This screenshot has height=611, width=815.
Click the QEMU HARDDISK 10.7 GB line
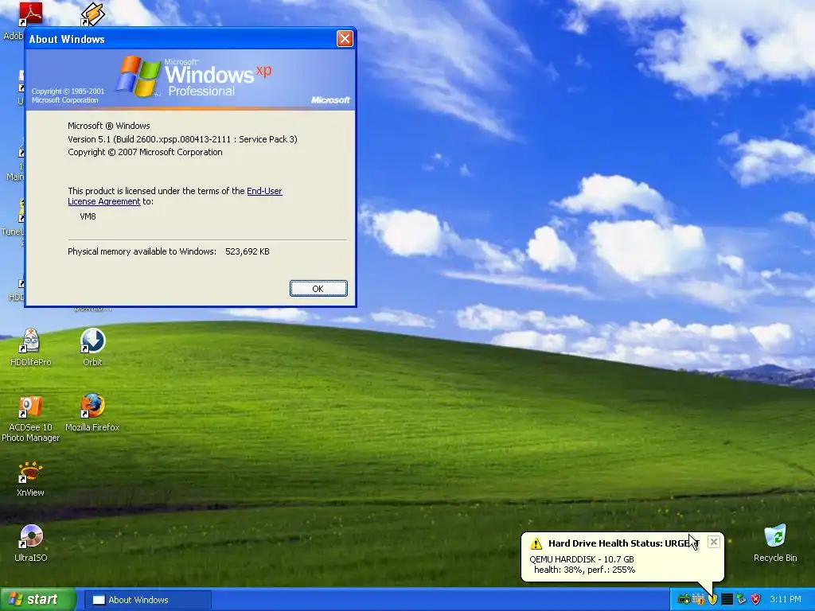582,559
